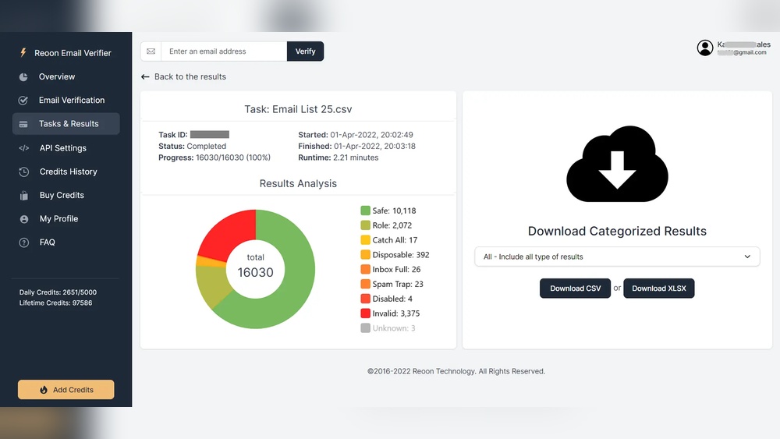Click the Add Credits button

66,390
